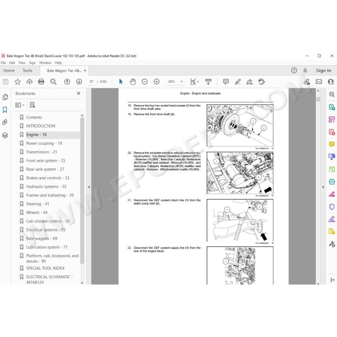Click the zoom out minus button
337x337 pixels.
[x=144, y=82]
